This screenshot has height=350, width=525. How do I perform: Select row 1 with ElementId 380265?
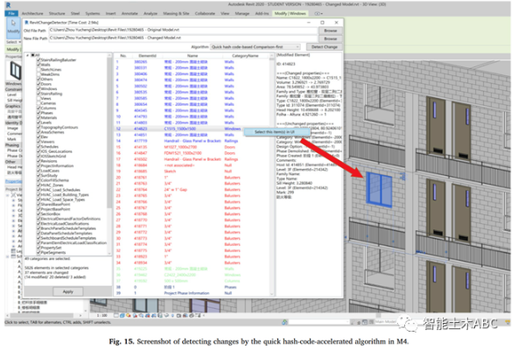pyautogui.click(x=192, y=61)
